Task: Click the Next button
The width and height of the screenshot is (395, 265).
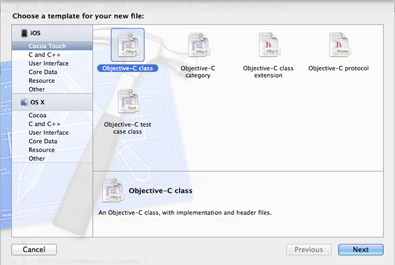Action: [x=361, y=249]
